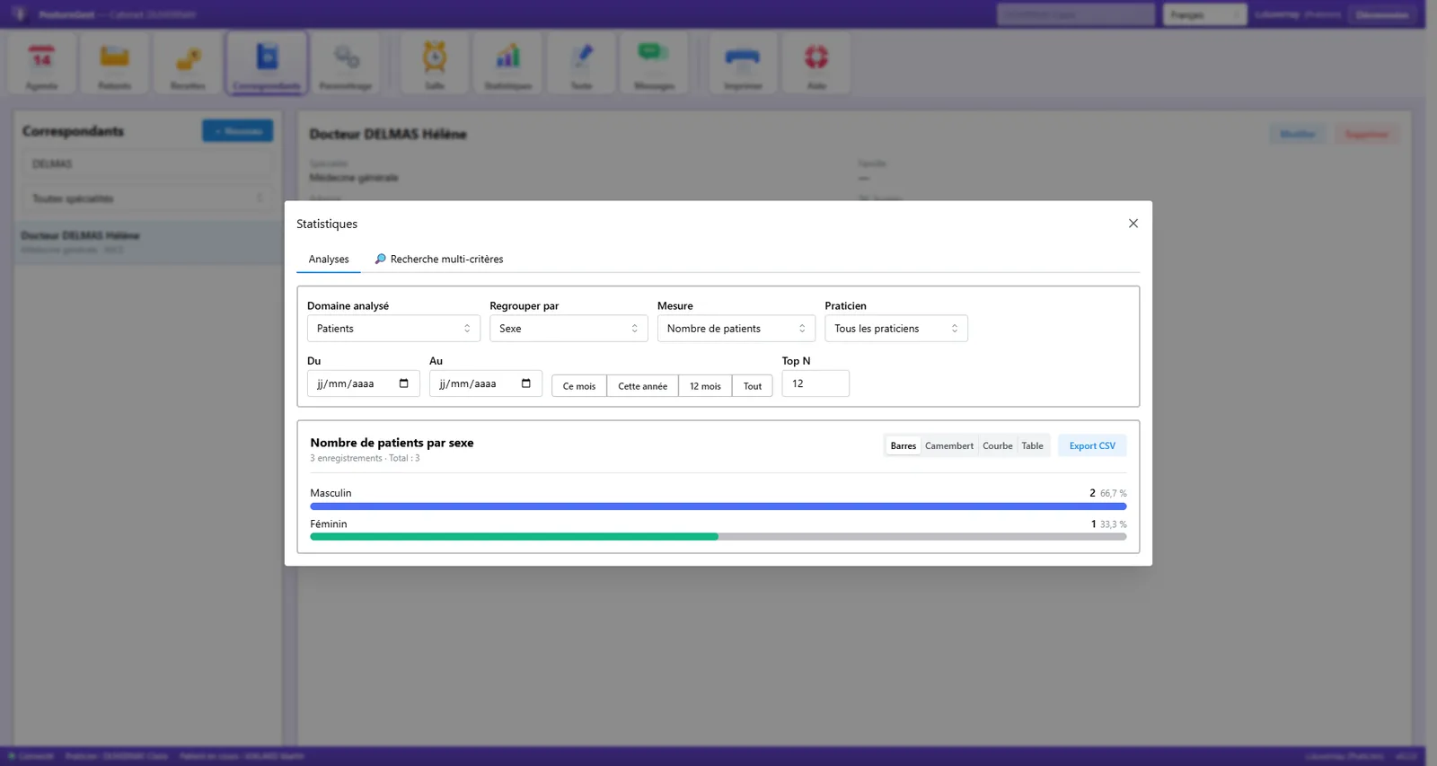Apply the Ce mois date preset
1437x766 pixels.
tap(579, 386)
